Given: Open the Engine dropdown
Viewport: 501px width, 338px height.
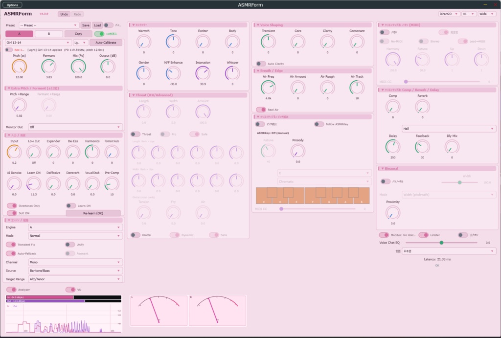Looking at the screenshot, I should [x=75, y=227].
